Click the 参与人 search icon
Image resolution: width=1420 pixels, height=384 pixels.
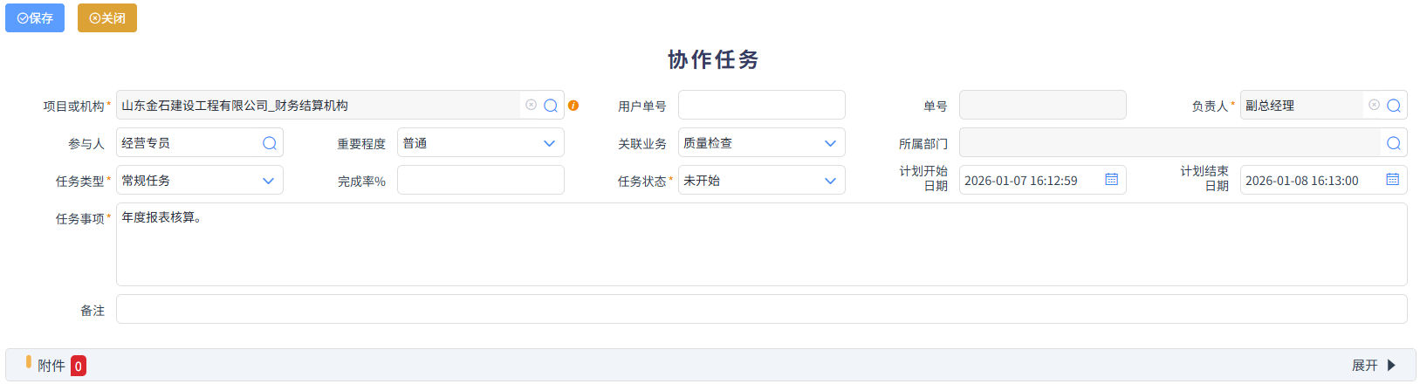(270, 143)
